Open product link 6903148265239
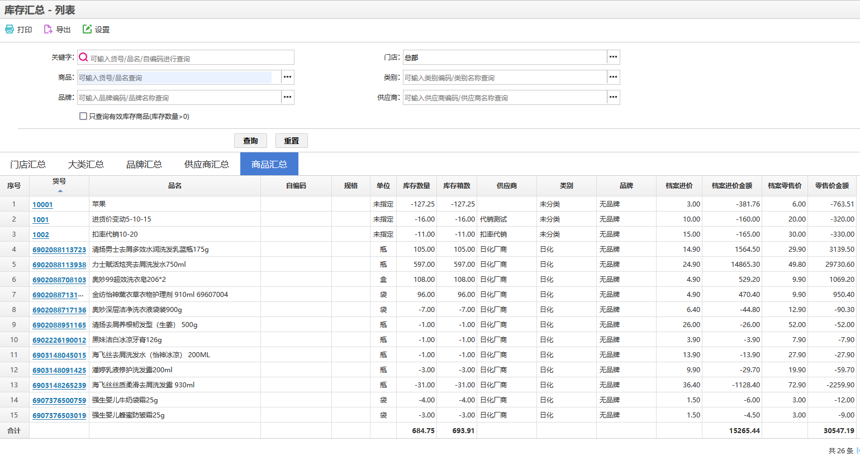Viewport: 860px width, 456px height. 59,386
